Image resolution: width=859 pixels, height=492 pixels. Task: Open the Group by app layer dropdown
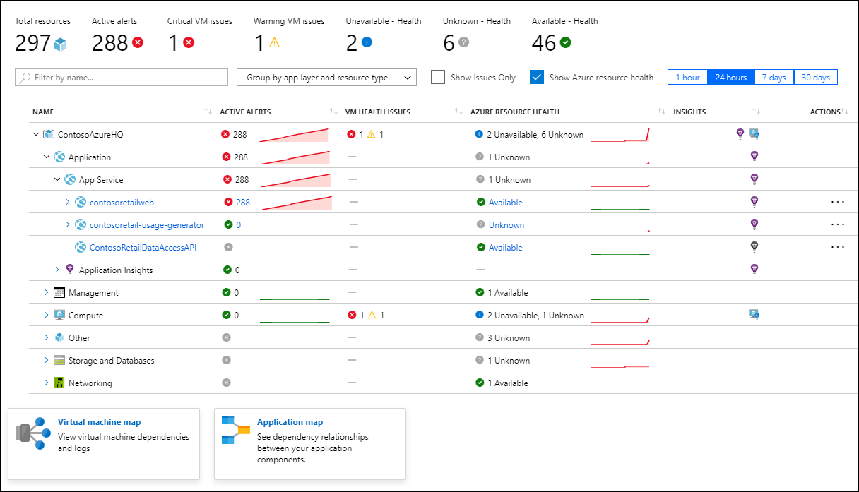326,78
